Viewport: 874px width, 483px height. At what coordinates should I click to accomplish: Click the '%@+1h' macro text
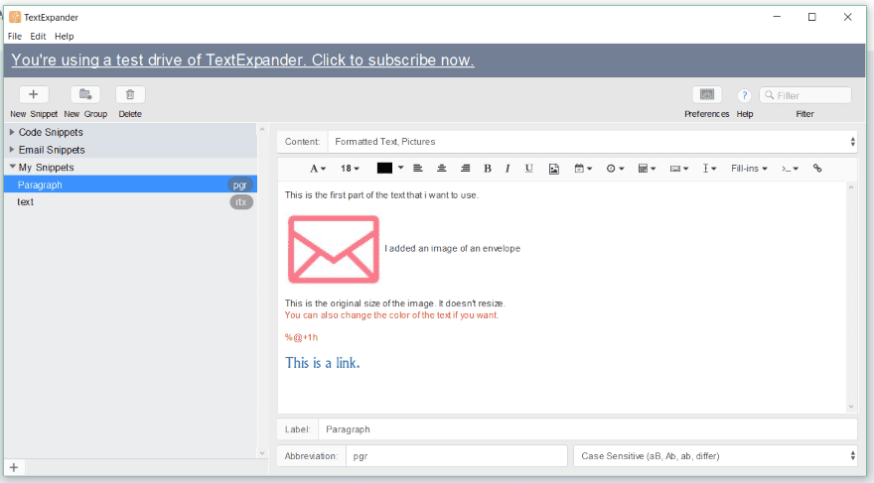(301, 337)
